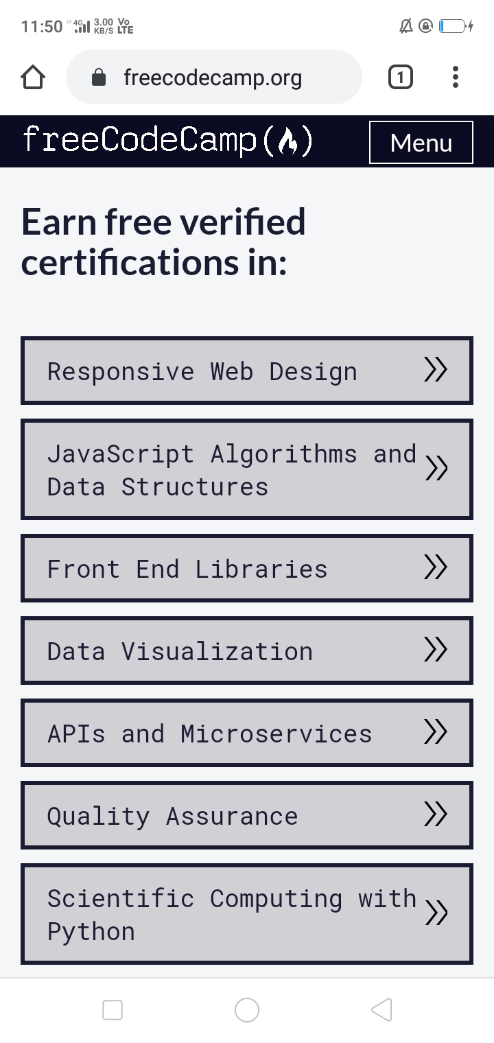
Task: Click the tab switcher showing one open tab
Action: coord(401,77)
